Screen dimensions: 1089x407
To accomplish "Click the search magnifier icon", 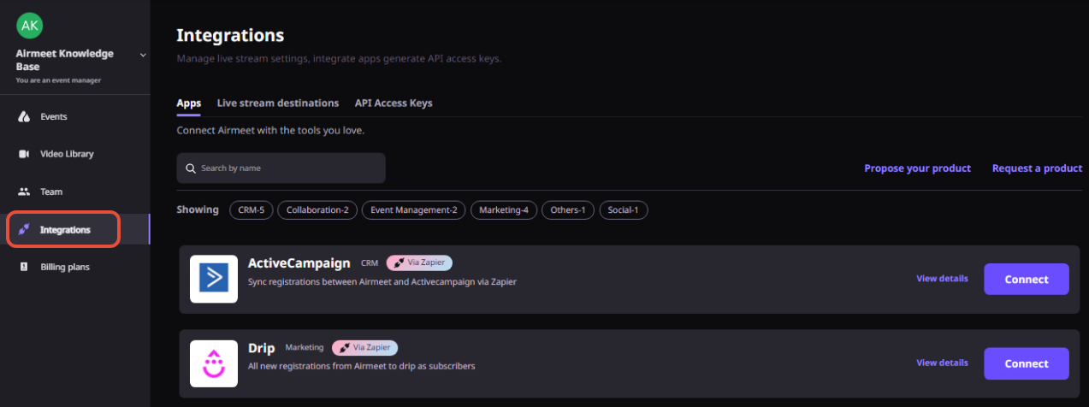I will click(x=191, y=168).
